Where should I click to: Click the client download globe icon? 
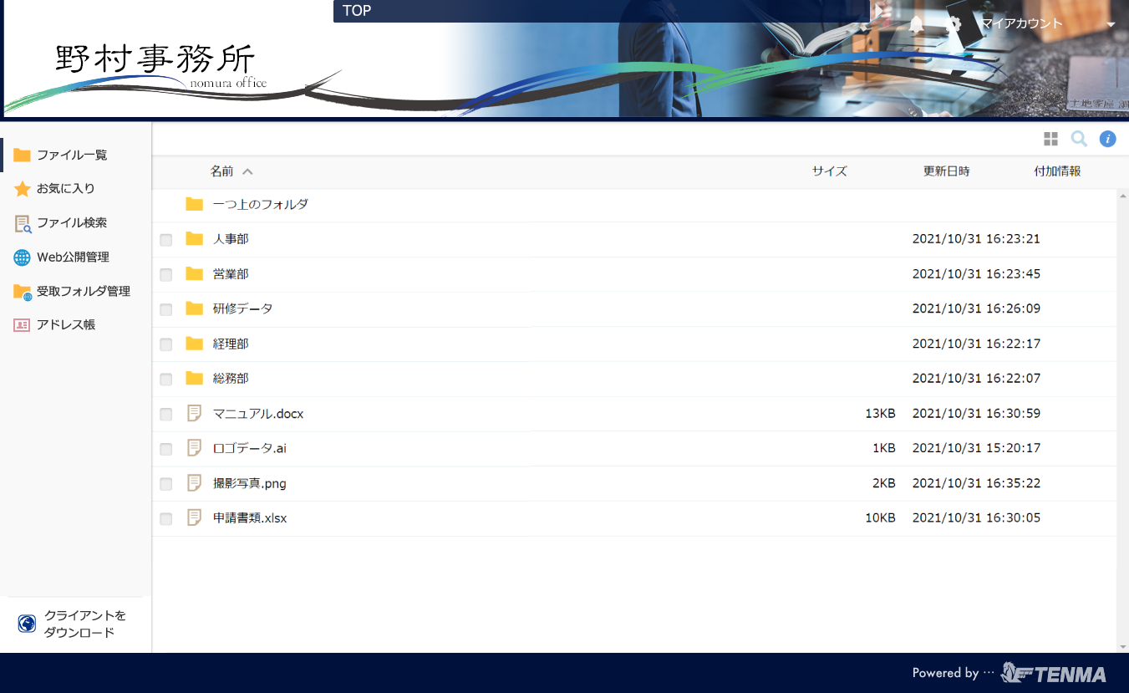tap(28, 624)
